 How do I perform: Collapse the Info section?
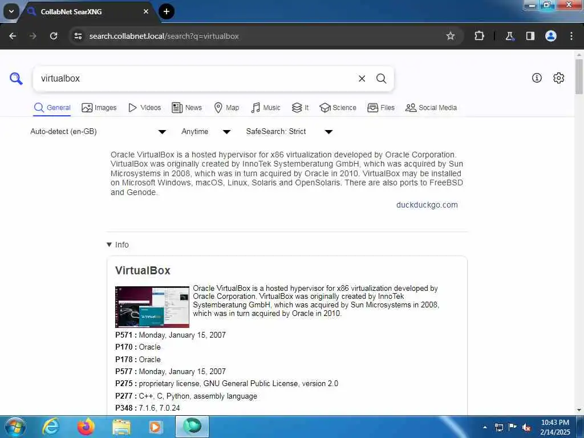coord(117,245)
